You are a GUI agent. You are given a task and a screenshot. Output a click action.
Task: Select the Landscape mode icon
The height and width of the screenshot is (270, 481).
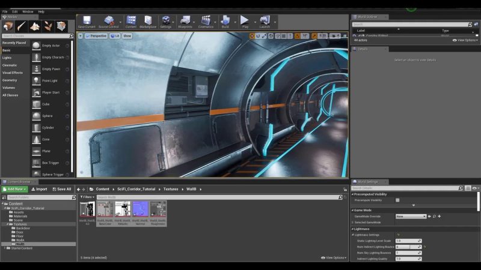click(35, 26)
